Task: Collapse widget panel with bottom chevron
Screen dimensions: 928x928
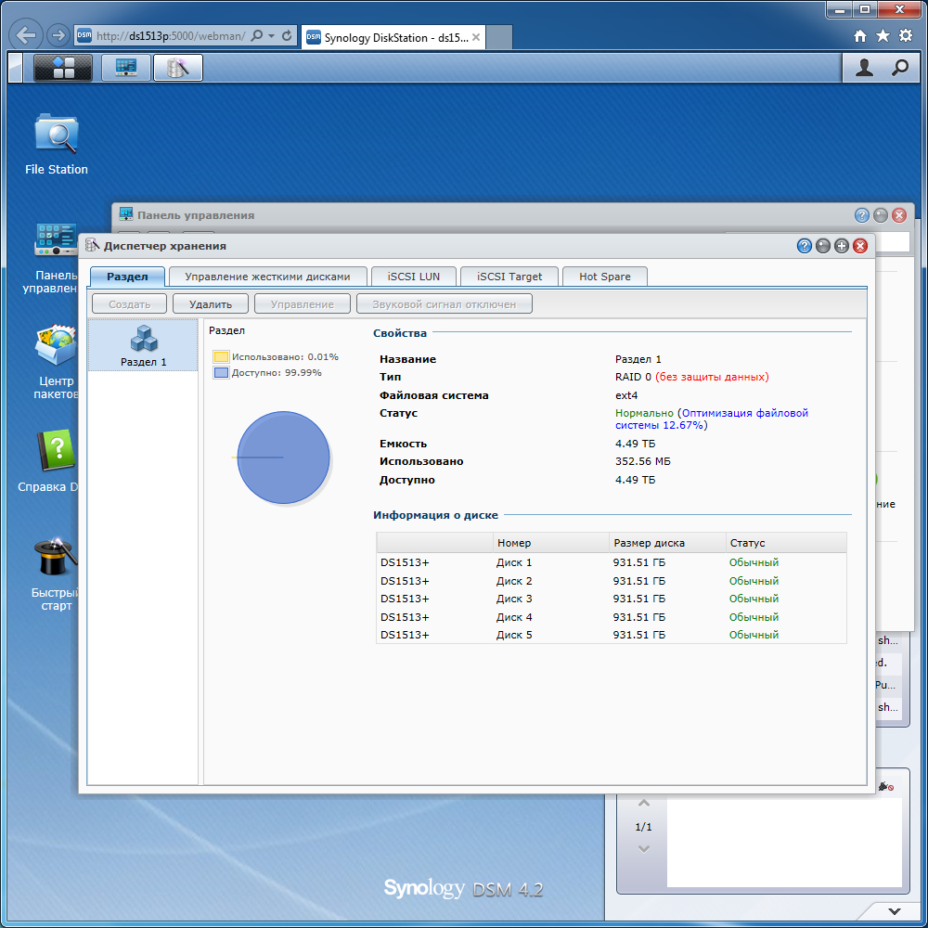Action: (x=895, y=911)
